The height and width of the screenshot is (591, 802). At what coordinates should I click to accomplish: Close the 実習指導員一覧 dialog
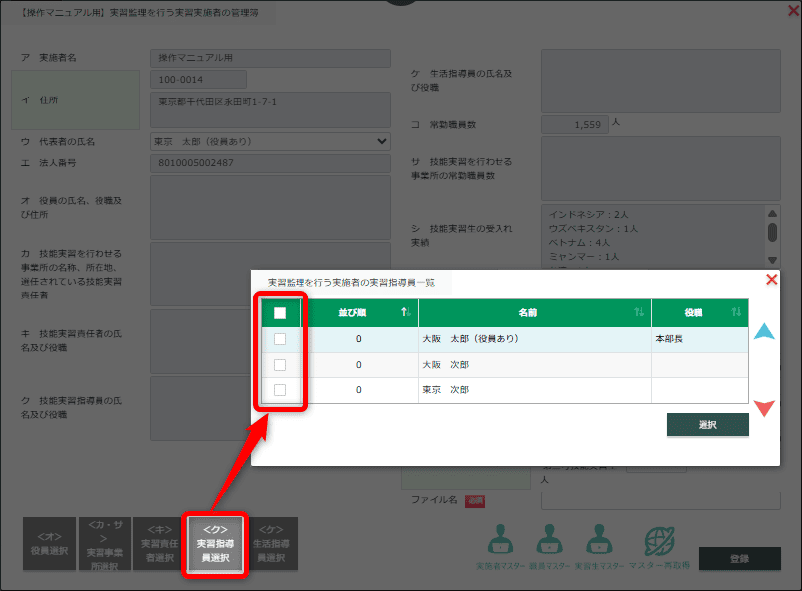(x=772, y=280)
